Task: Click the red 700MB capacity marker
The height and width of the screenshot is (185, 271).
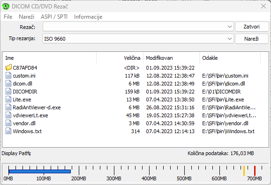Action: coord(255,171)
